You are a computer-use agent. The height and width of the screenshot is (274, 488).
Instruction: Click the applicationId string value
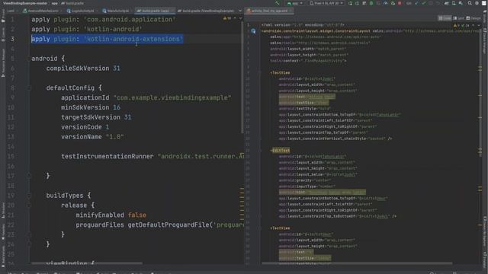[x=172, y=97]
